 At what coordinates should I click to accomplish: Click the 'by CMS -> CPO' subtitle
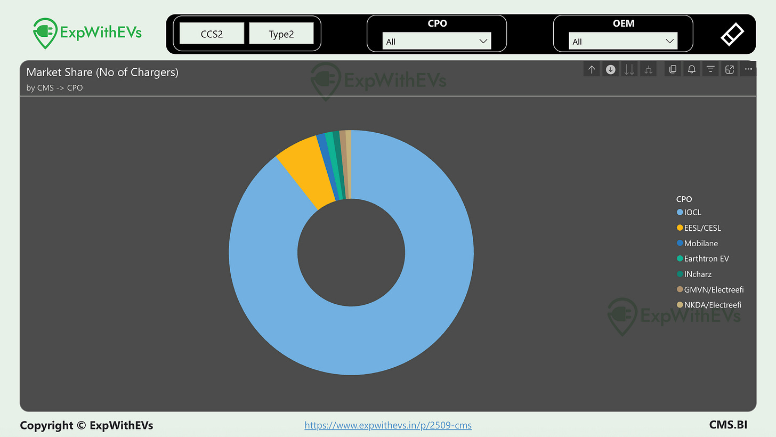tap(54, 87)
